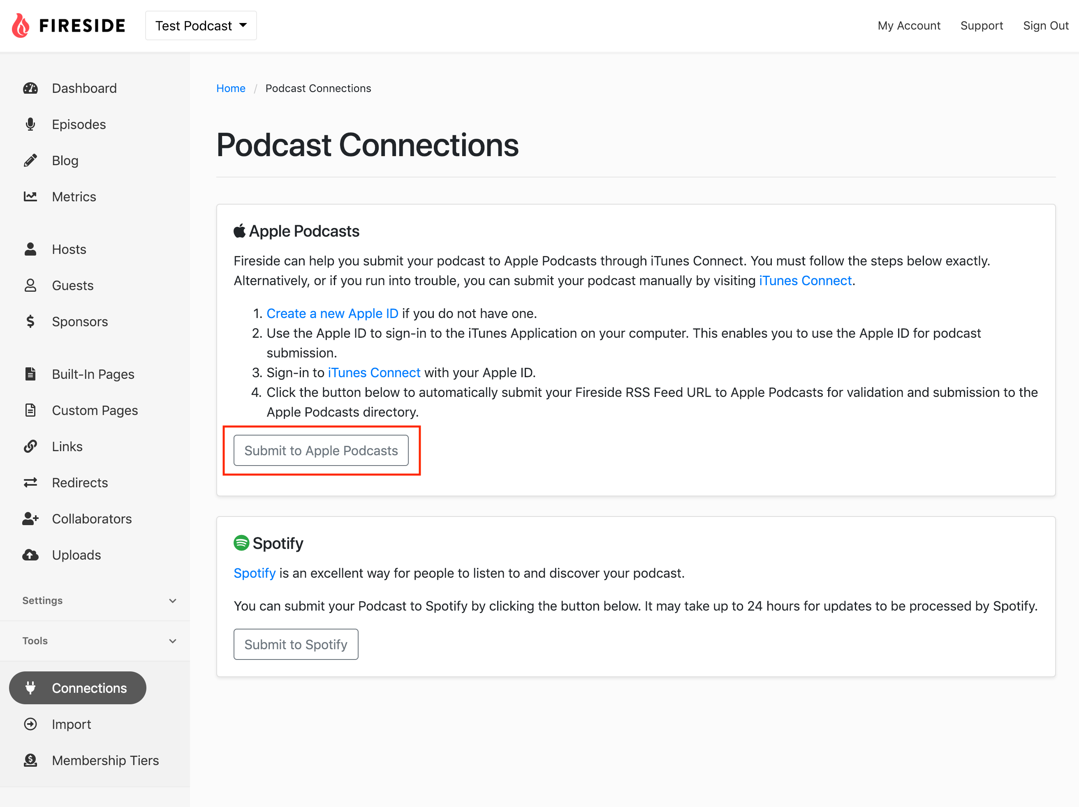This screenshot has height=807, width=1079.
Task: Click the Dashboard gauge icon
Action: [x=30, y=88]
